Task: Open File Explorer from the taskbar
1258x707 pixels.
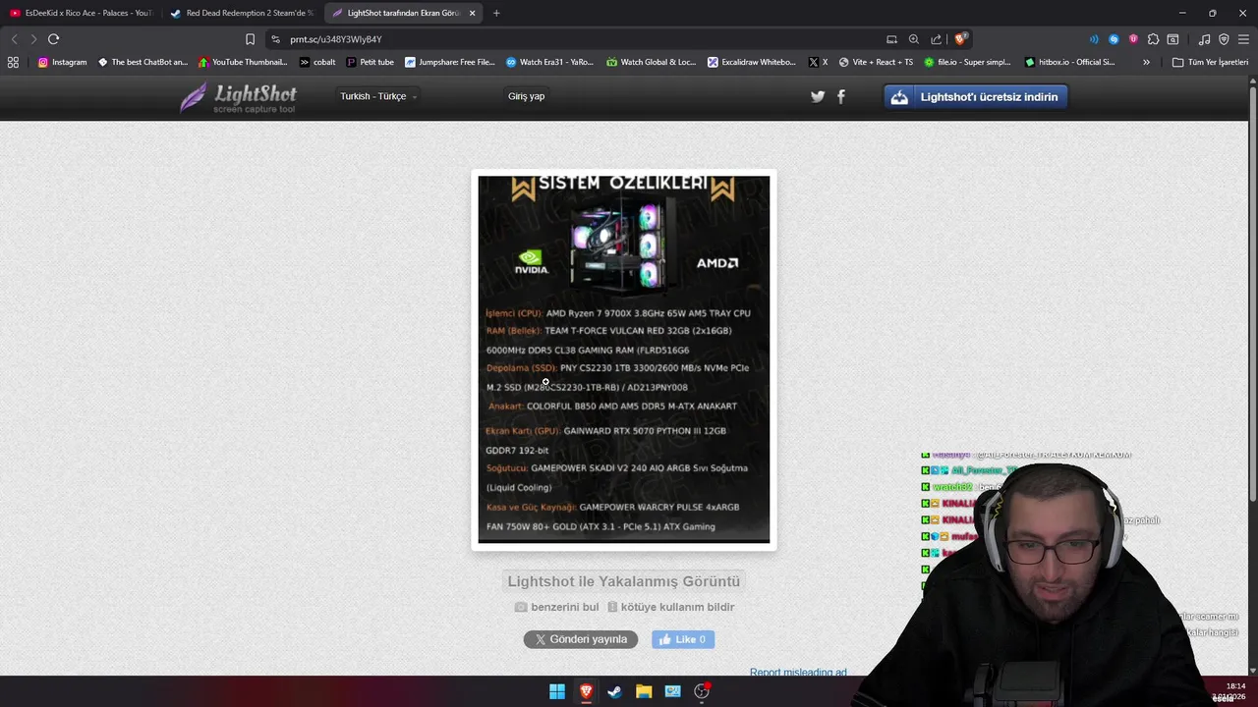Action: coord(644,691)
